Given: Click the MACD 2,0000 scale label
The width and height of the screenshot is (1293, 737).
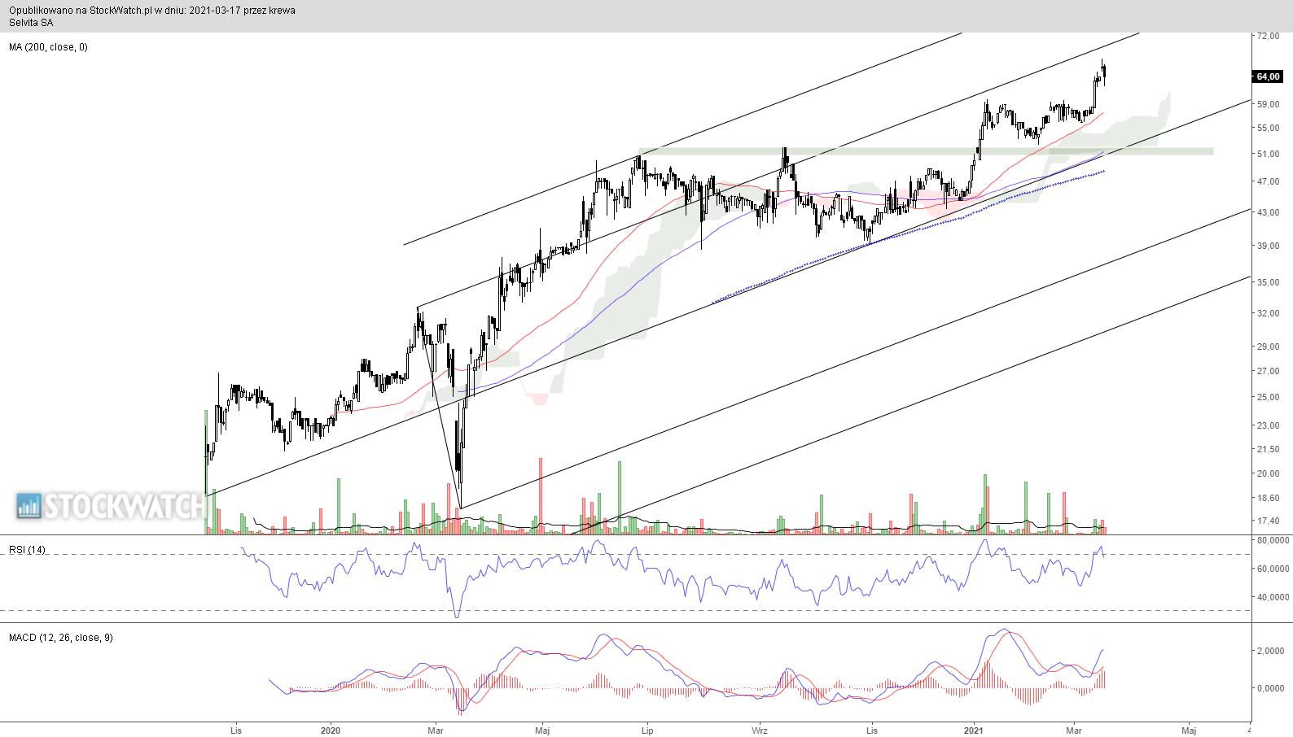Looking at the screenshot, I should 1271,651.
